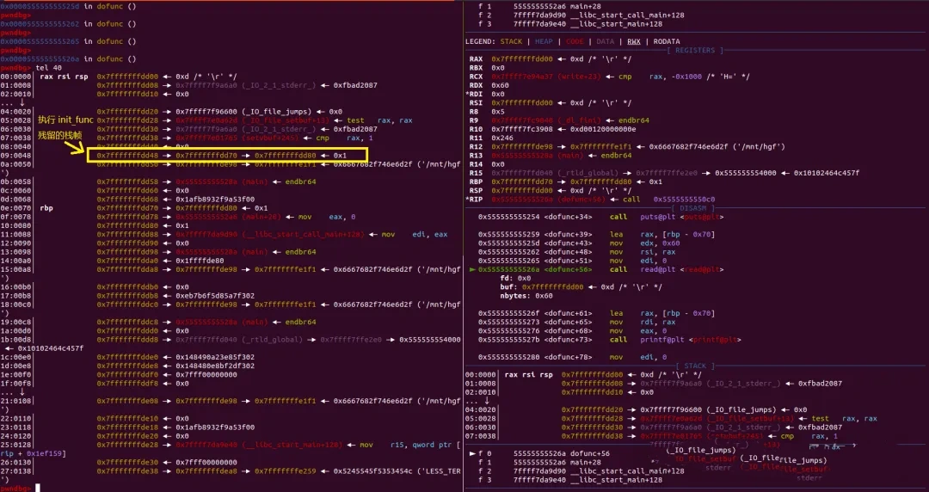Image resolution: width=929 pixels, height=492 pixels.
Task: Click the *RIP register label
Action: coord(474,200)
